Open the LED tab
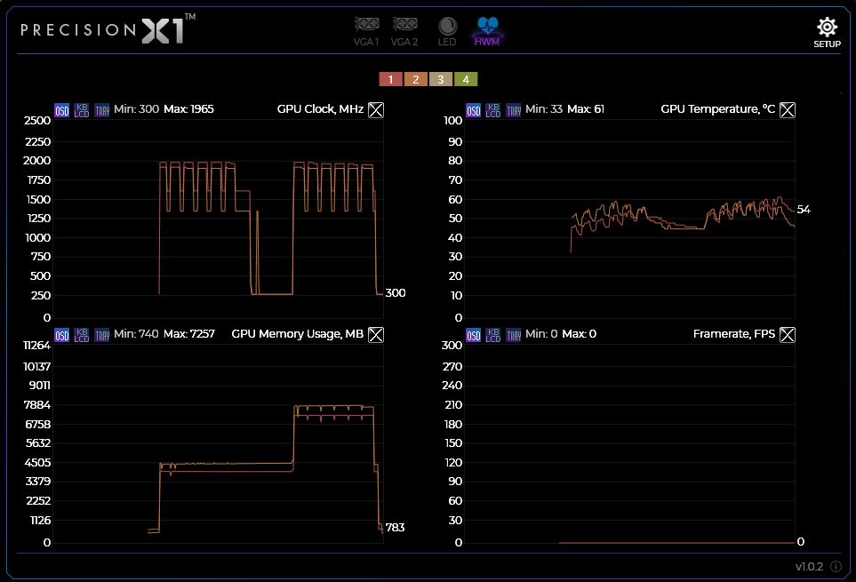 tap(447, 32)
